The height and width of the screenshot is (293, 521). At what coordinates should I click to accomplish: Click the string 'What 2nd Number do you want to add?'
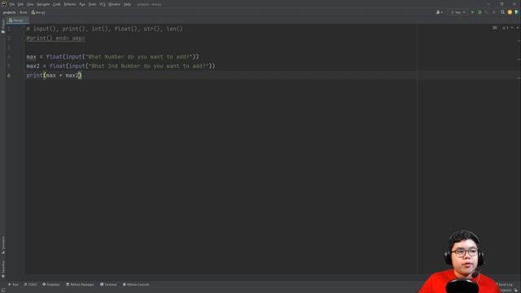[x=148, y=66]
